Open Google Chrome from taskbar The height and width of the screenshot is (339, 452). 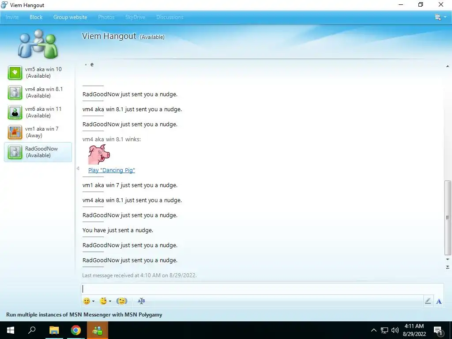(x=76, y=330)
